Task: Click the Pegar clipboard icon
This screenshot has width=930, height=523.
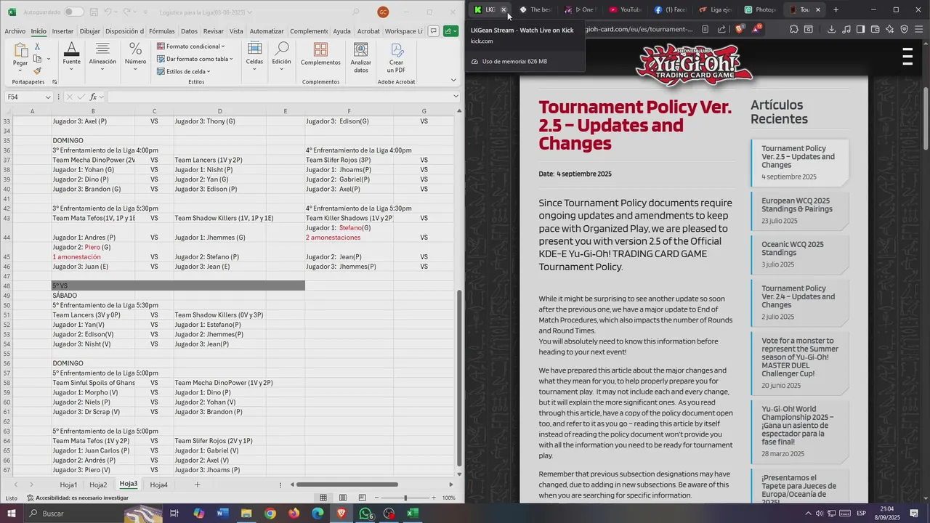Action: click(20, 51)
